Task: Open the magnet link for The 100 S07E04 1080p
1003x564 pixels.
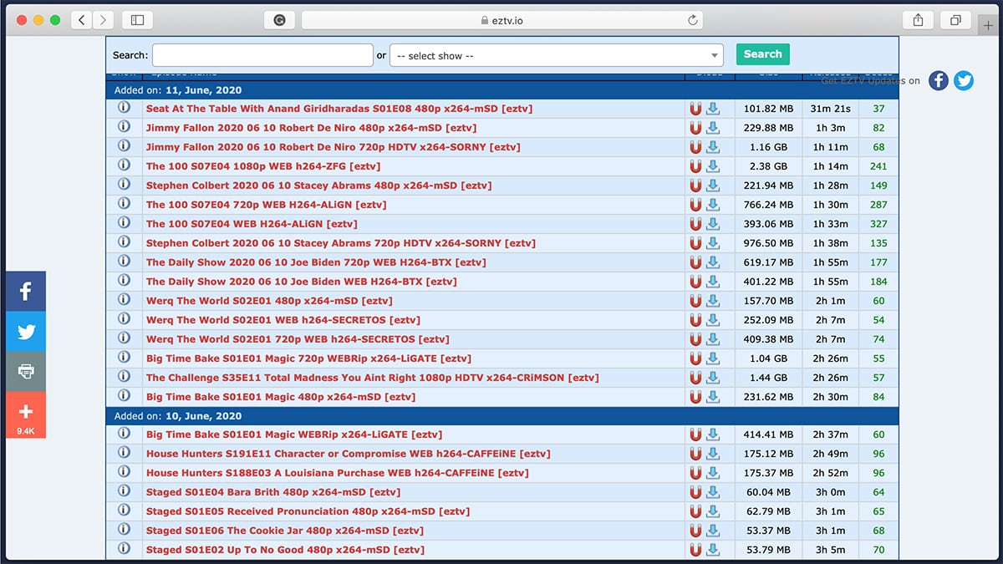Action: coord(695,166)
